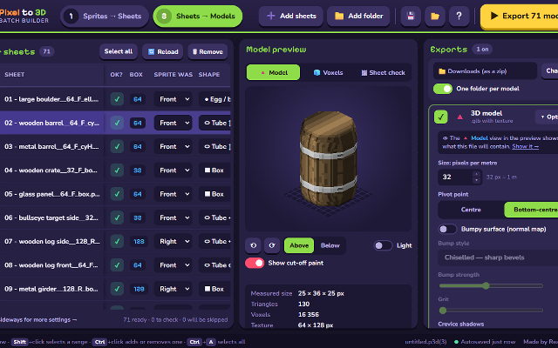This screenshot has height=348, width=558.
Task: Click the Tube shape for wooden log front
Action: (x=215, y=265)
